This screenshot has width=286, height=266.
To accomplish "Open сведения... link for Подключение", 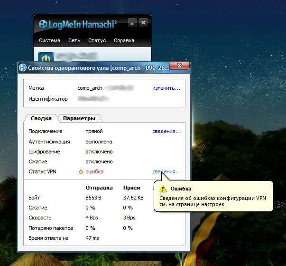I will click(x=166, y=131).
